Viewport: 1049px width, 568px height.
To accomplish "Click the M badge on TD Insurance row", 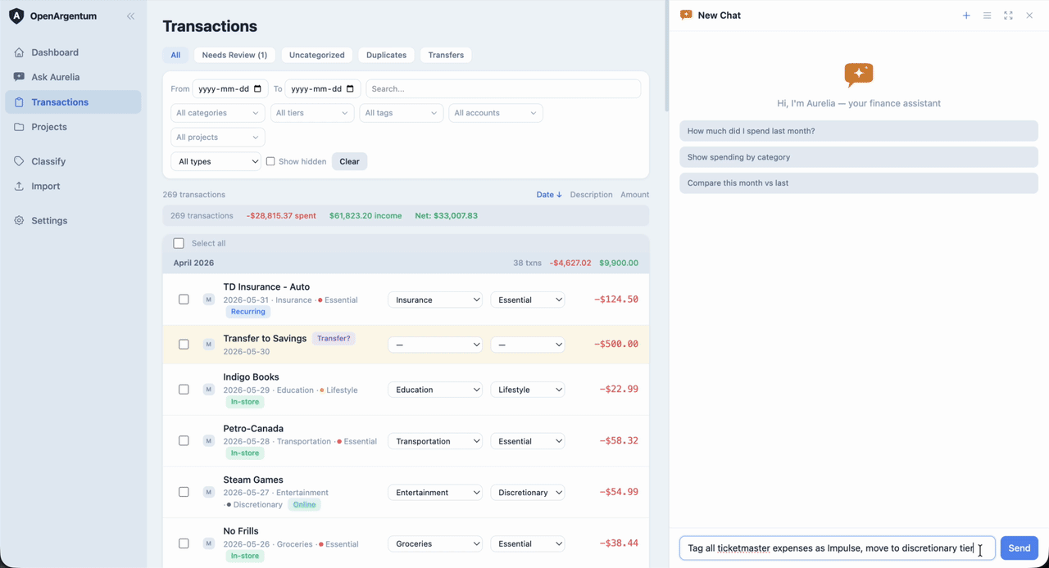I will point(208,300).
